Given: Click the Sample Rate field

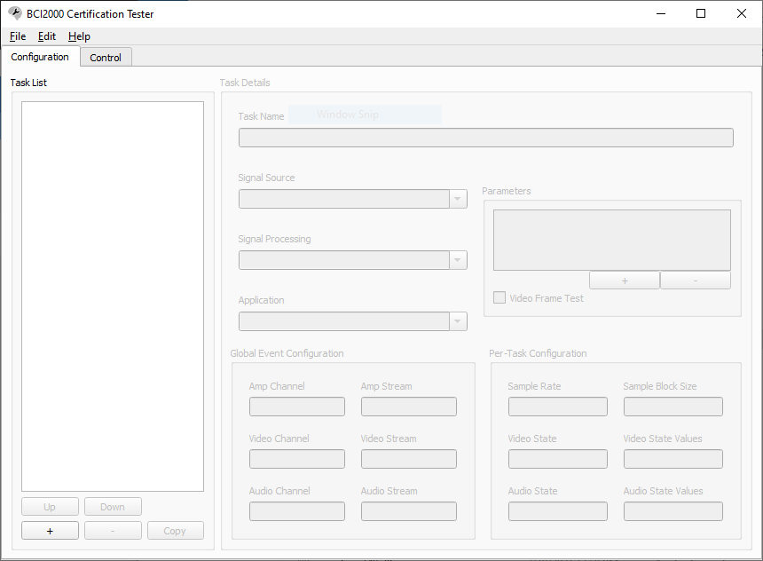Looking at the screenshot, I should click(558, 407).
